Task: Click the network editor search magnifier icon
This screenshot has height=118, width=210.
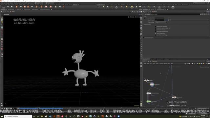Action: pyautogui.click(x=207, y=64)
